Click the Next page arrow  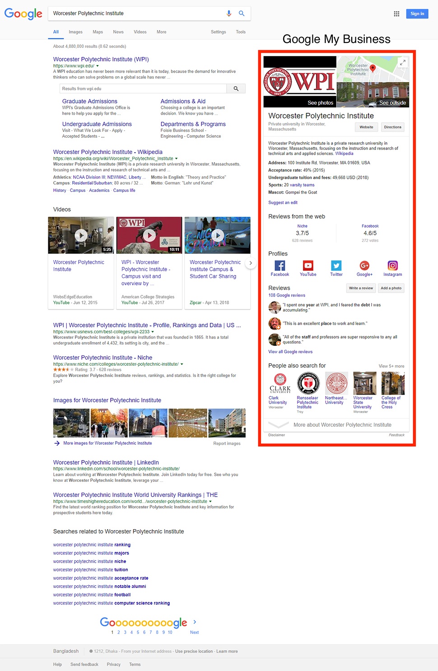(195, 622)
